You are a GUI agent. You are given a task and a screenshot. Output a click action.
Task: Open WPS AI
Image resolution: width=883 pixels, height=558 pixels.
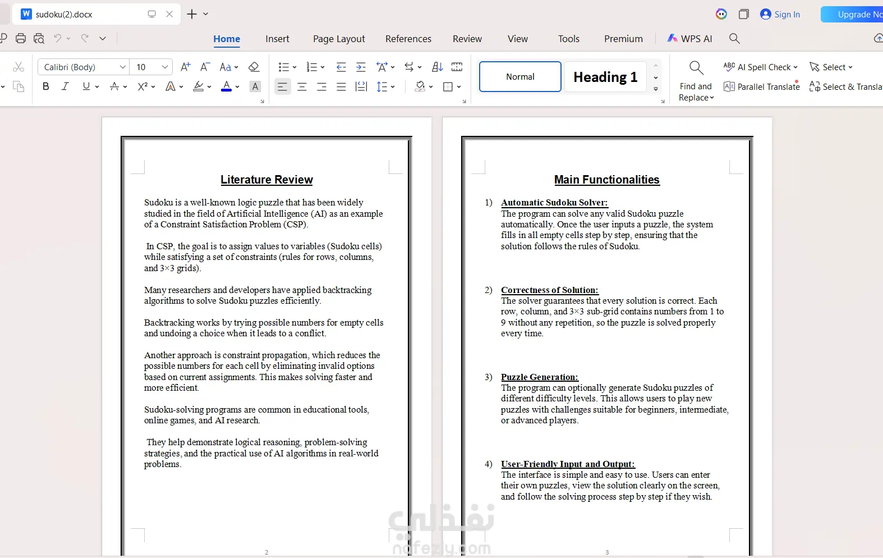[689, 39]
